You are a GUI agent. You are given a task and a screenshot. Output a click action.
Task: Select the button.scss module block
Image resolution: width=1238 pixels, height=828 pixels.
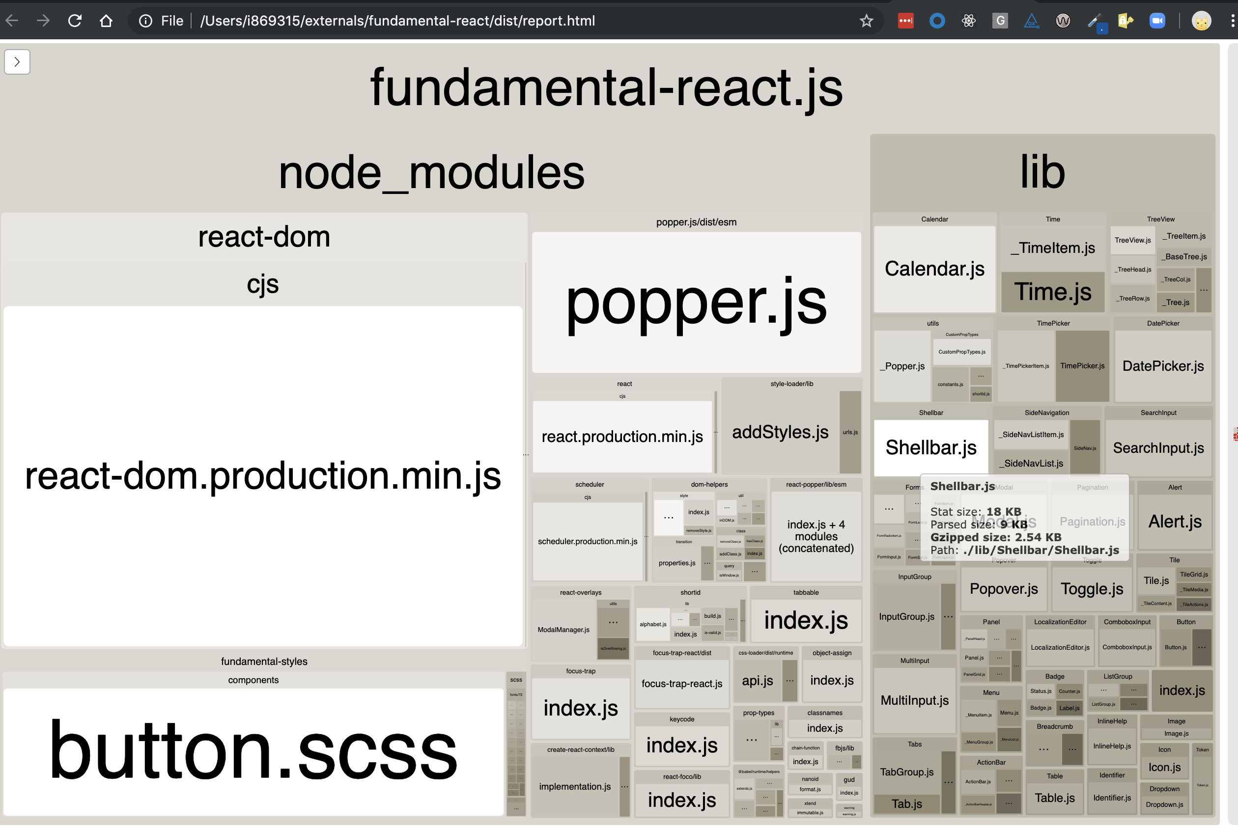click(253, 750)
